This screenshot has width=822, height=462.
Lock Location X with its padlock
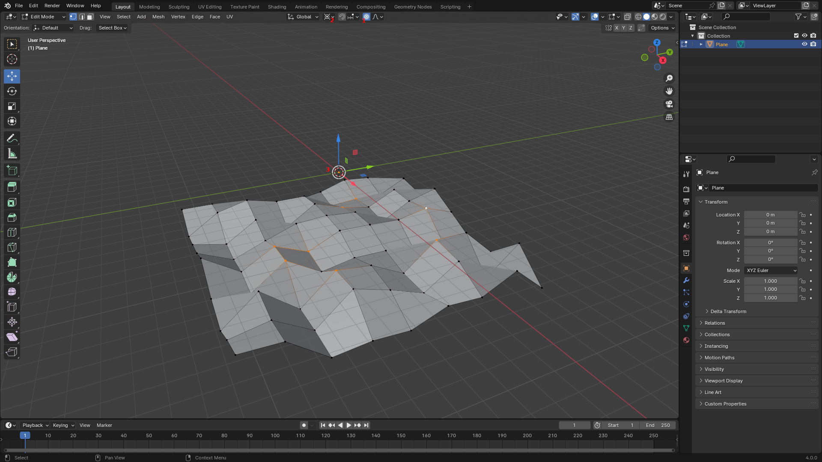coord(802,215)
